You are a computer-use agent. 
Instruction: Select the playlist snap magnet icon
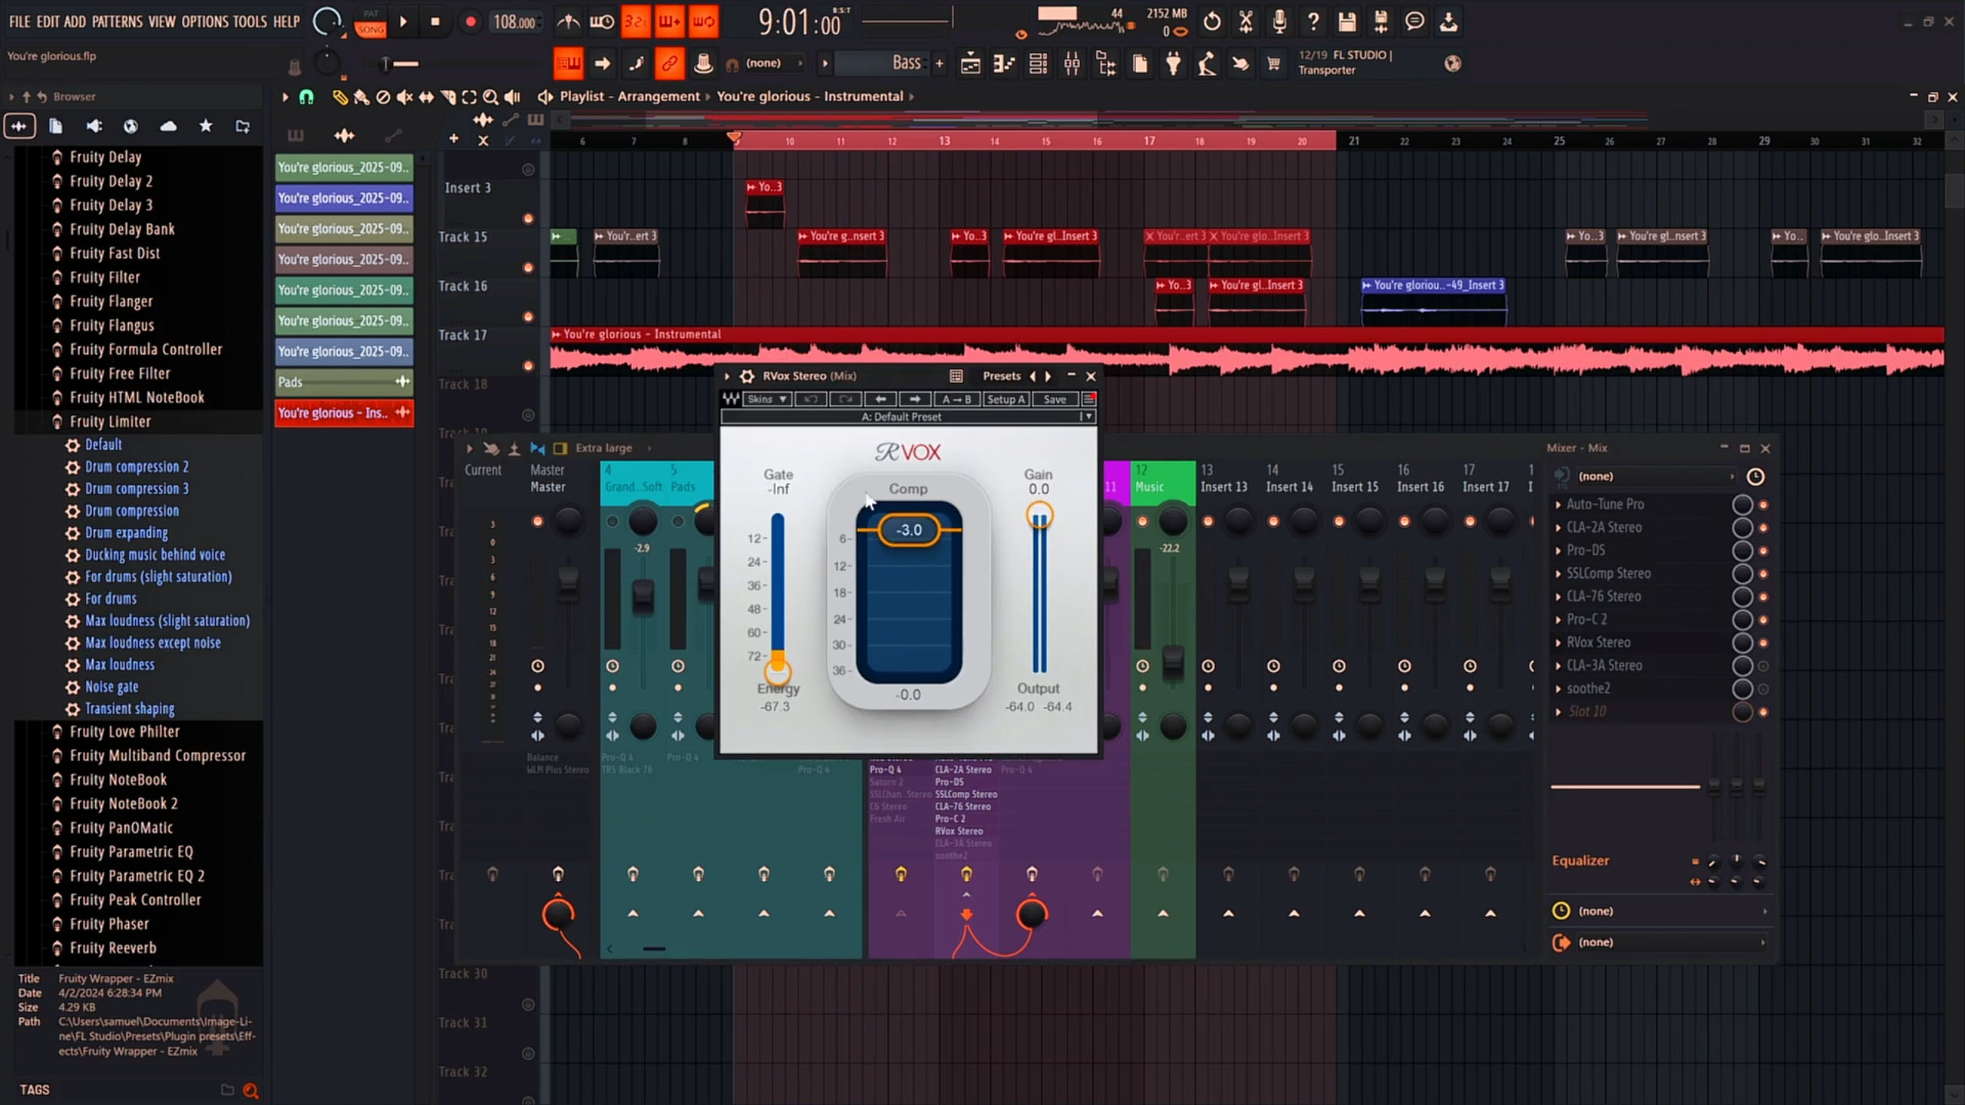(306, 97)
